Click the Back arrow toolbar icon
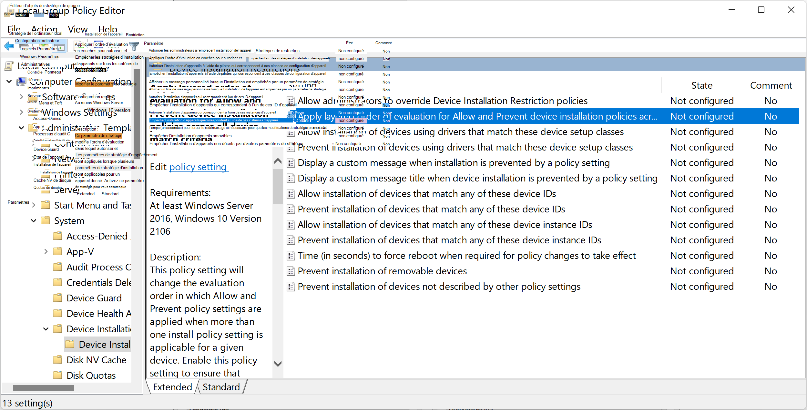Screen dimensions: 807x410 tap(9, 46)
